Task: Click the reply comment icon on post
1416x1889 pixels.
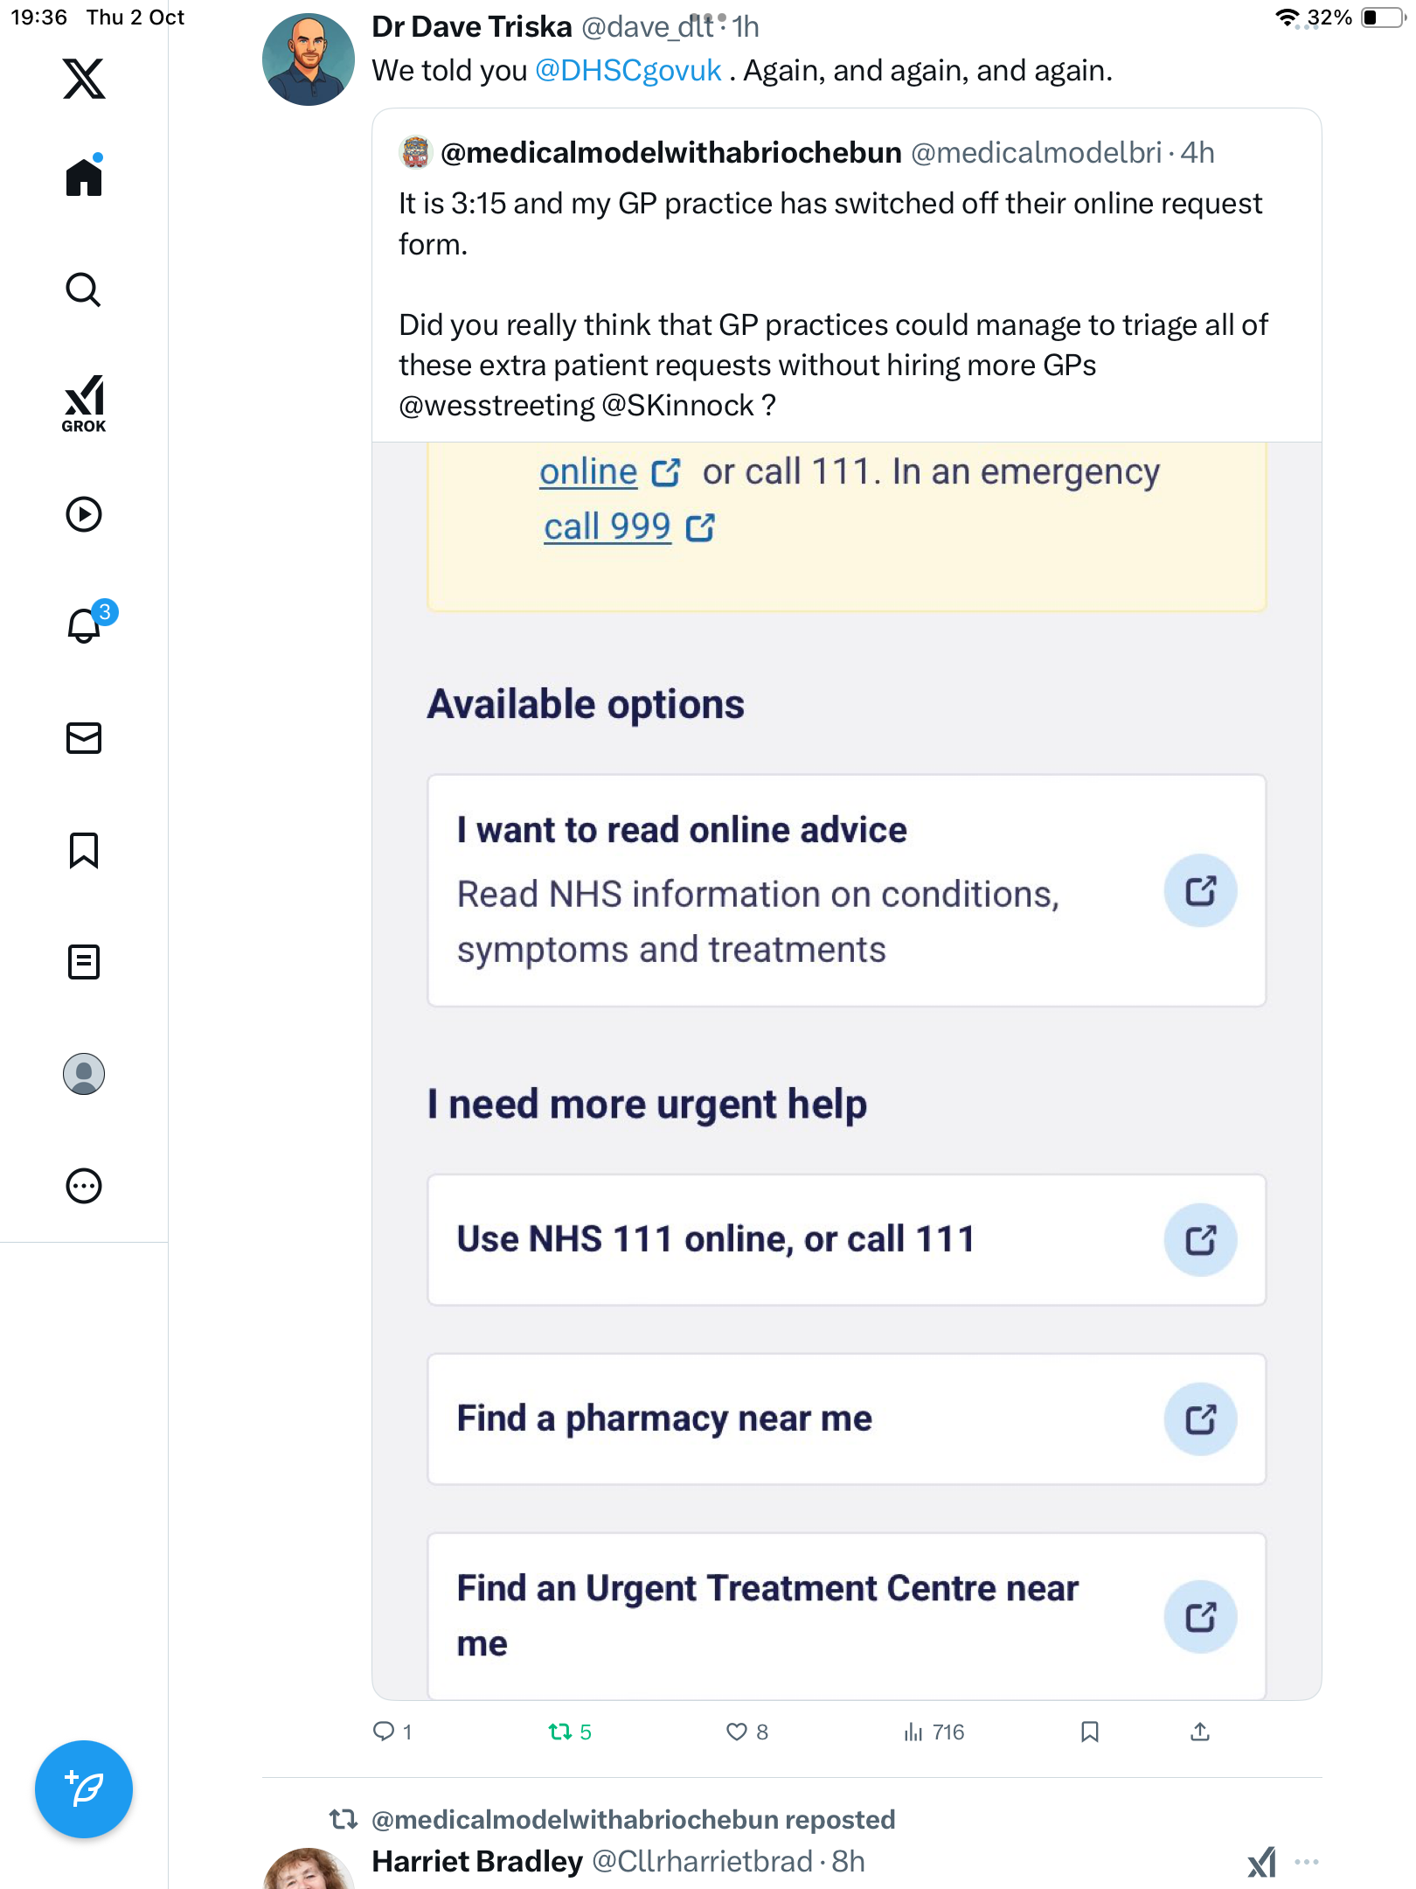Action: (x=384, y=1732)
